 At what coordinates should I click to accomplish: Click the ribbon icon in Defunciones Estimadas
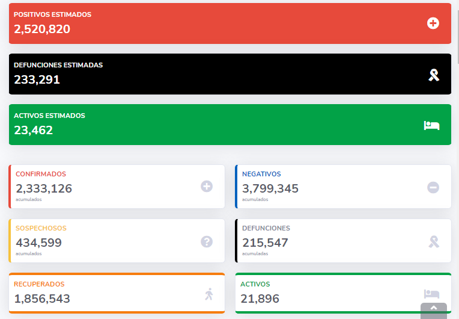pyautogui.click(x=434, y=75)
